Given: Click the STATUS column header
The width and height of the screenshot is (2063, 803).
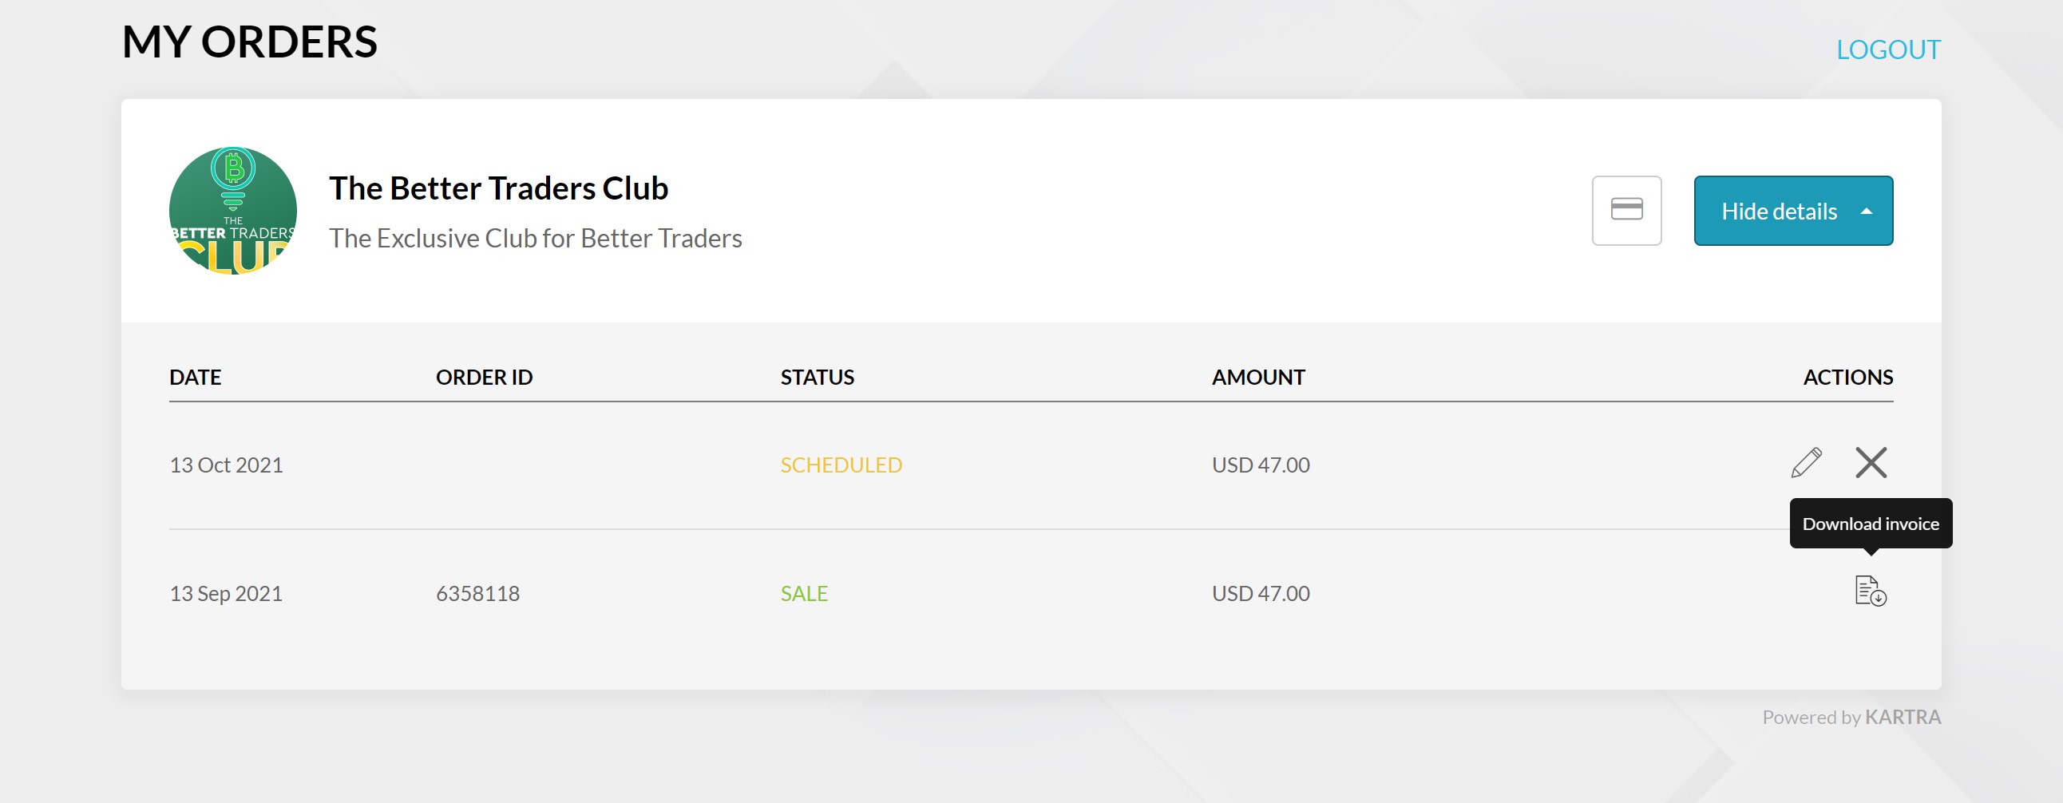Looking at the screenshot, I should pyautogui.click(x=817, y=376).
